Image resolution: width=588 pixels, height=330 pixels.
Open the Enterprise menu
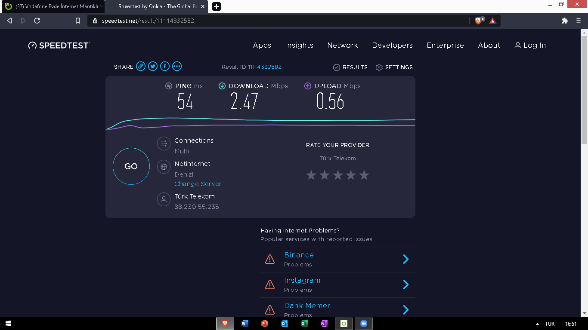point(446,45)
